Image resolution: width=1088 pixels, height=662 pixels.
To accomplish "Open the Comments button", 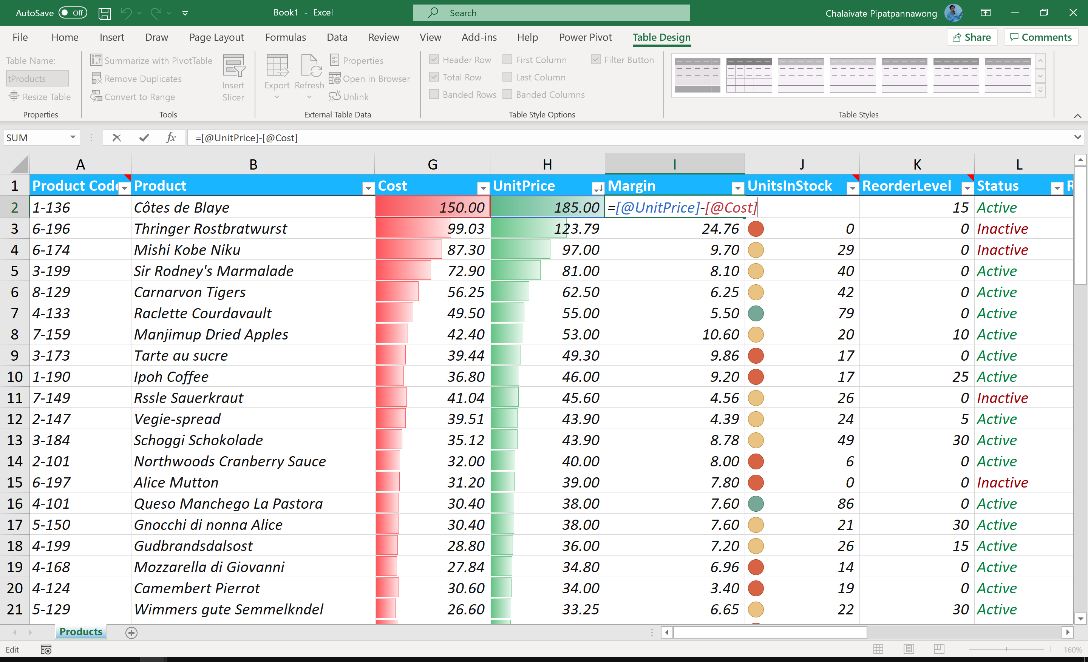I will pyautogui.click(x=1041, y=37).
